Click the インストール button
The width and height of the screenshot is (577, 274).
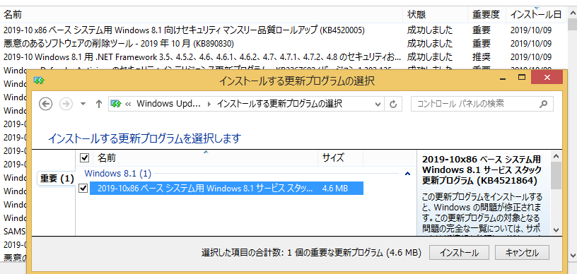pyautogui.click(x=459, y=253)
